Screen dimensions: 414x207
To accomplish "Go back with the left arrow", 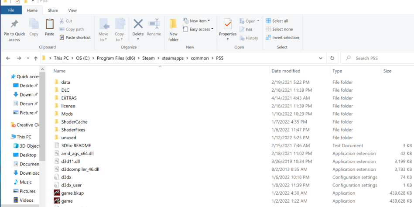I will [x=8, y=59].
